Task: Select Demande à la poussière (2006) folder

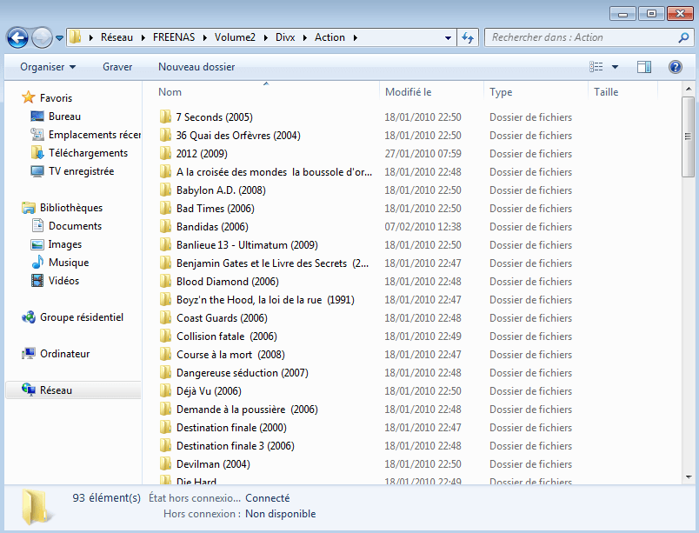Action: click(x=247, y=410)
